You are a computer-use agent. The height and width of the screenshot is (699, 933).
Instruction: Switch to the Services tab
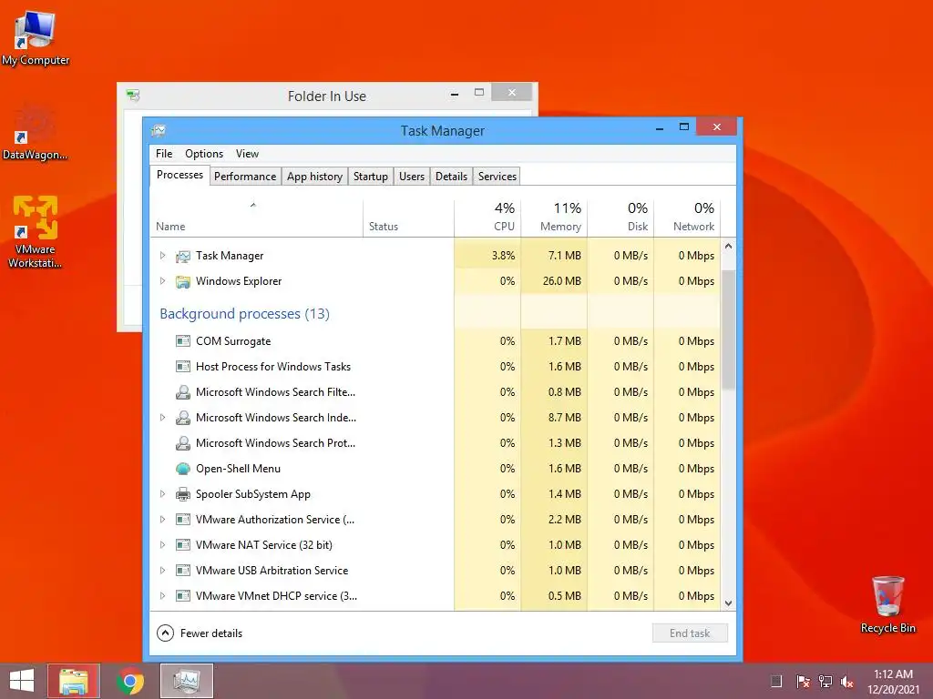click(497, 177)
